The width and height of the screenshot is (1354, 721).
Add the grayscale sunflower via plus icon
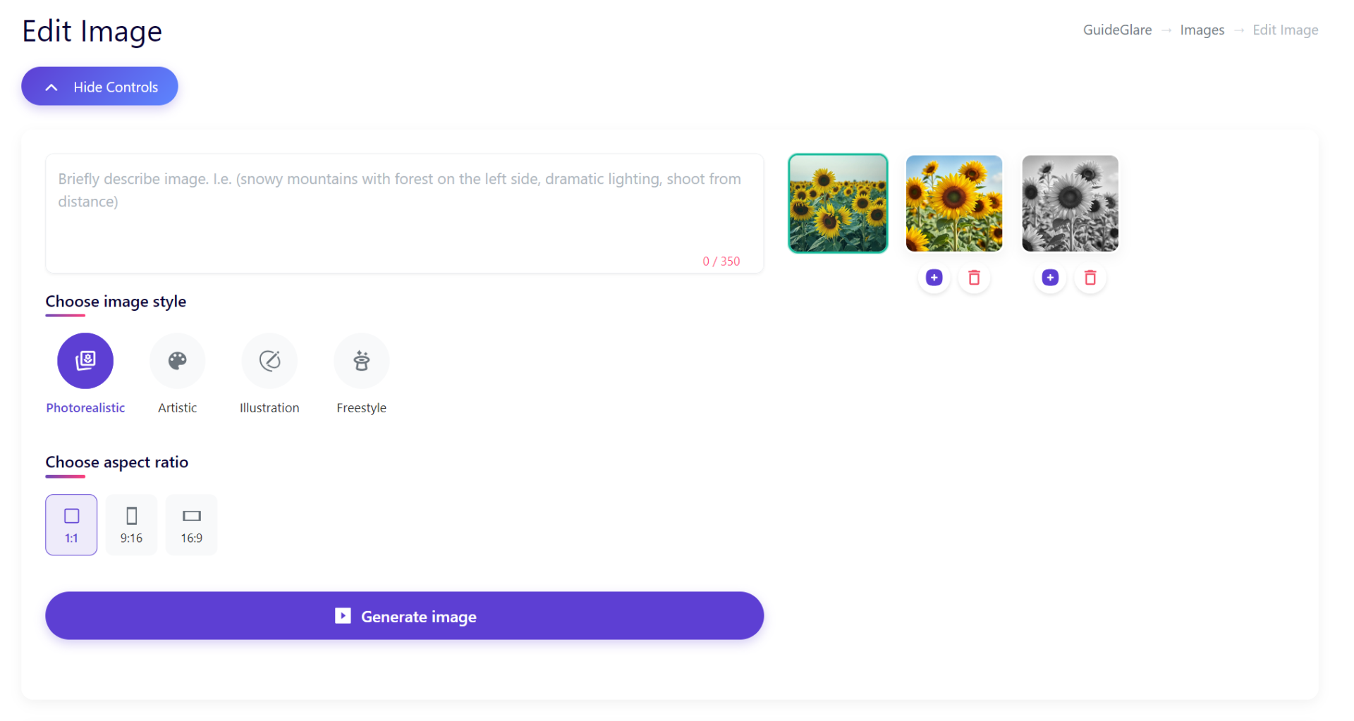[1050, 278]
